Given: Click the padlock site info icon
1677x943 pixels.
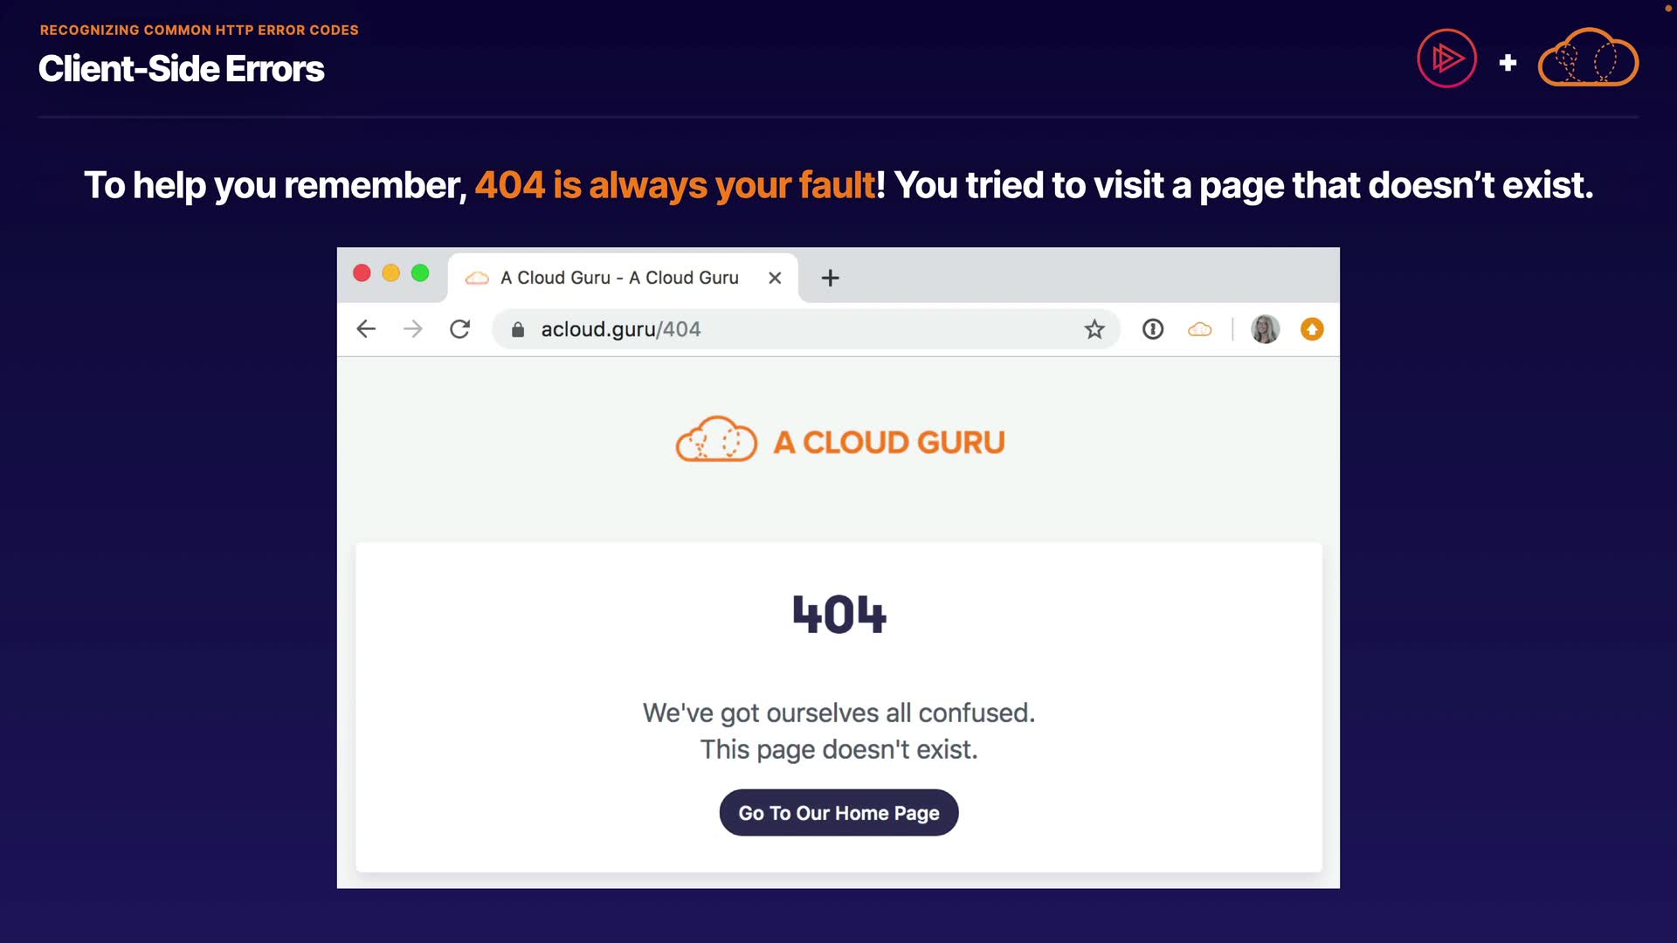Looking at the screenshot, I should pyautogui.click(x=518, y=329).
